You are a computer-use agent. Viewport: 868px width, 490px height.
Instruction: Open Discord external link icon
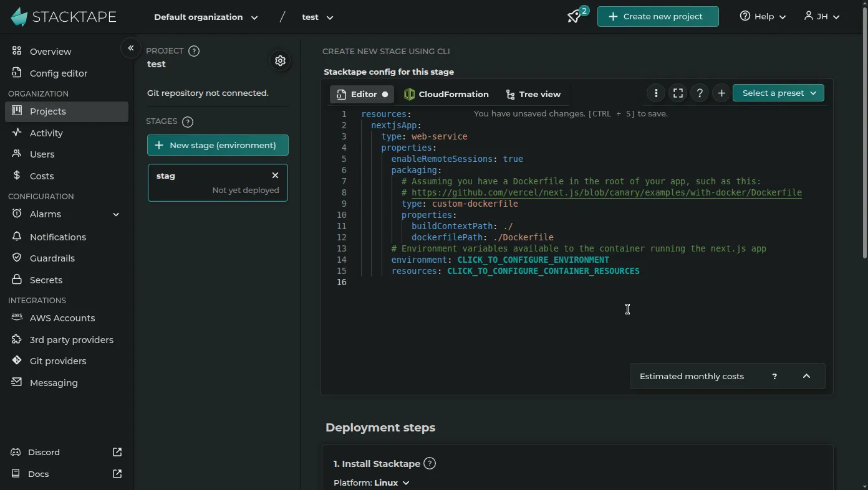point(117,452)
